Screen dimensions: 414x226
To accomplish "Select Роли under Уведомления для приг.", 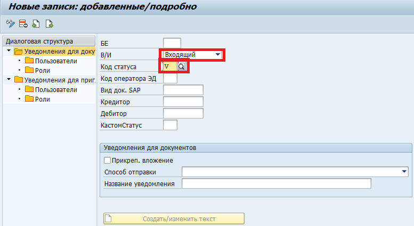I will (42, 99).
